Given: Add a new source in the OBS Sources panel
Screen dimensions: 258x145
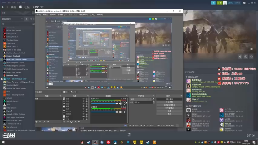Looking at the screenshot, I should pos(64,122).
